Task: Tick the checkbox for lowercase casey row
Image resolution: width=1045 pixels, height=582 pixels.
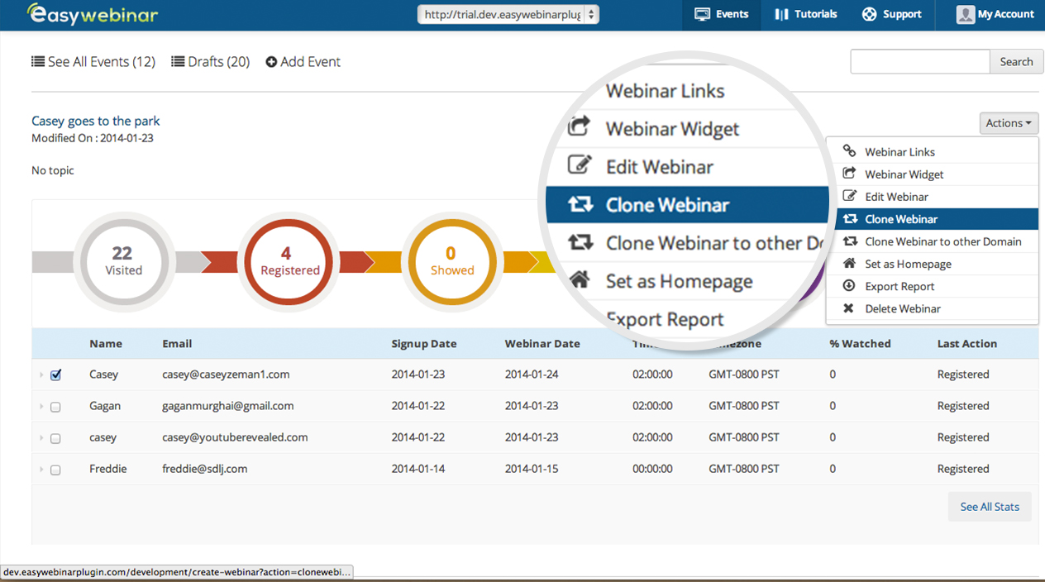Action: tap(55, 438)
